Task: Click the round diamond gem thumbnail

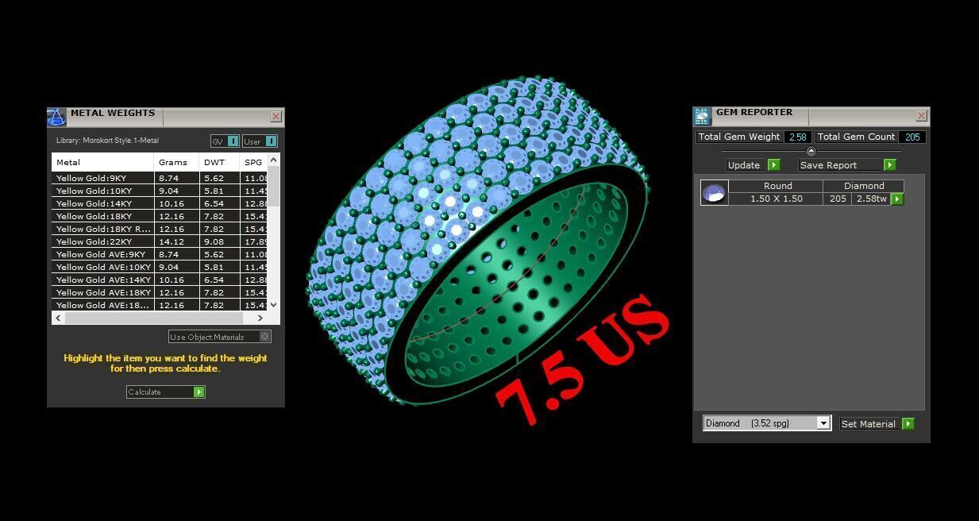Action: coord(714,192)
